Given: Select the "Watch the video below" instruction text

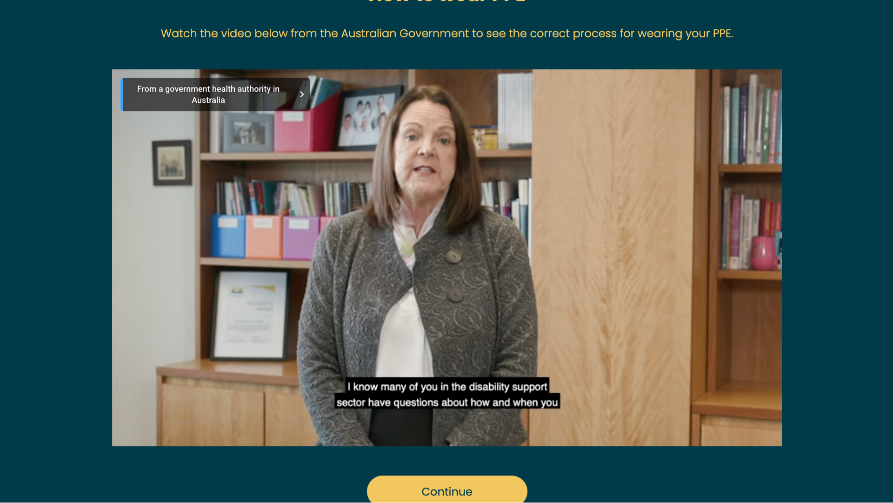Looking at the screenshot, I should [446, 34].
